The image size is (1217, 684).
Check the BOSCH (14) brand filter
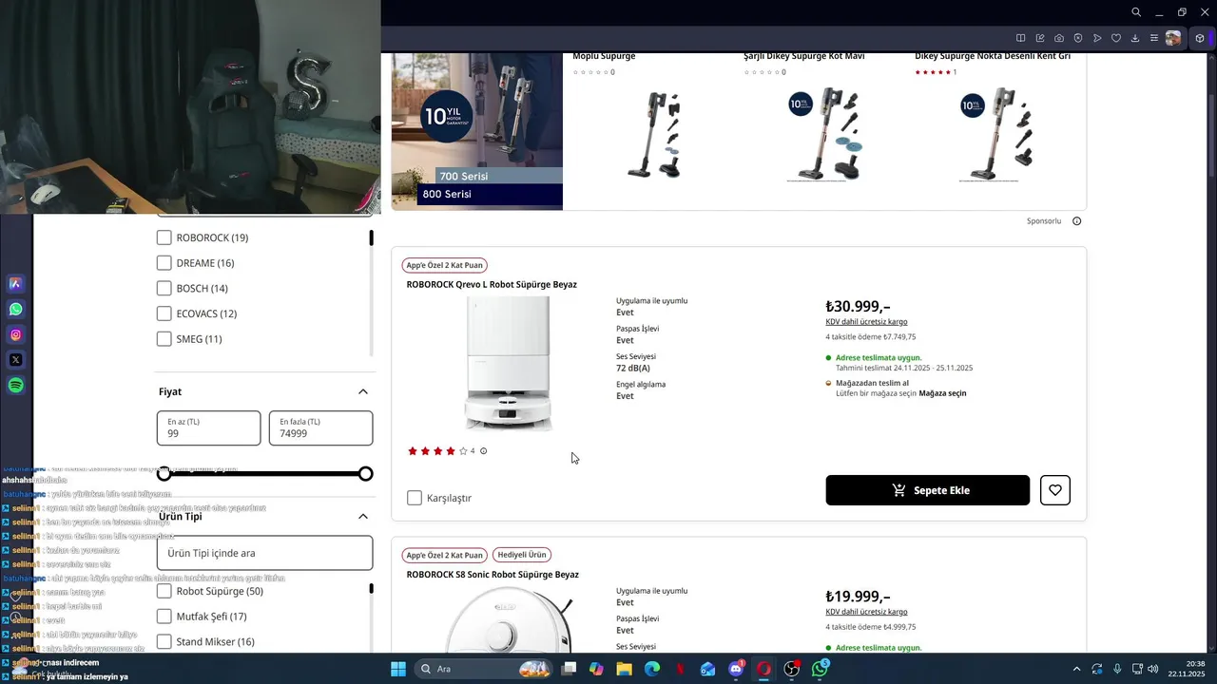coord(164,288)
